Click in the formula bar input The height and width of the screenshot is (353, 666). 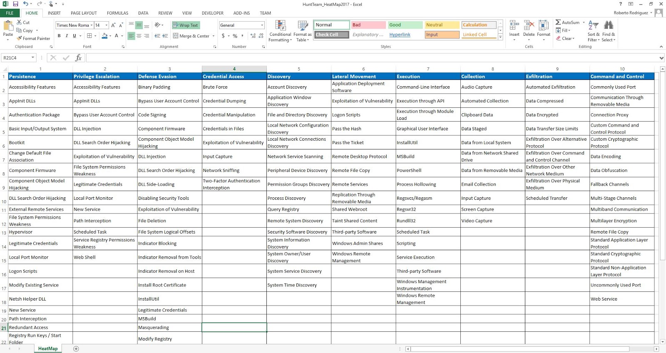coord(372,58)
